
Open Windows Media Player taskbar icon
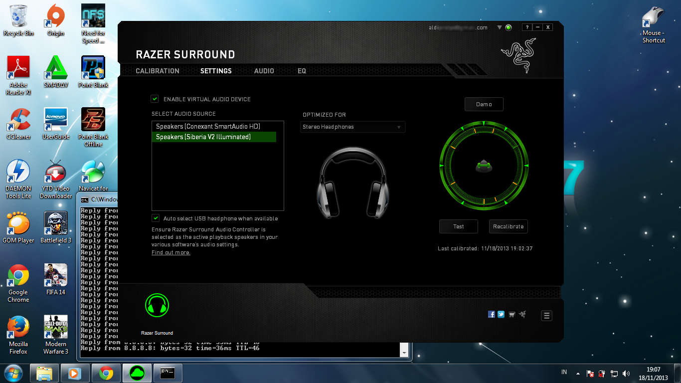(x=75, y=373)
